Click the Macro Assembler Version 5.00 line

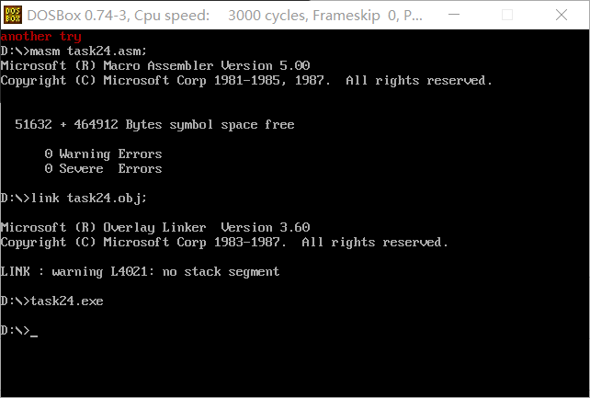[x=155, y=65]
